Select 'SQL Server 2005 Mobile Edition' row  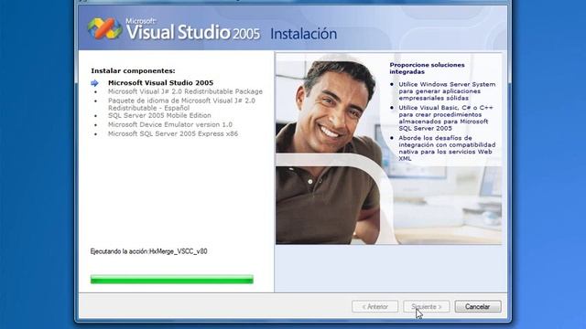(159, 115)
